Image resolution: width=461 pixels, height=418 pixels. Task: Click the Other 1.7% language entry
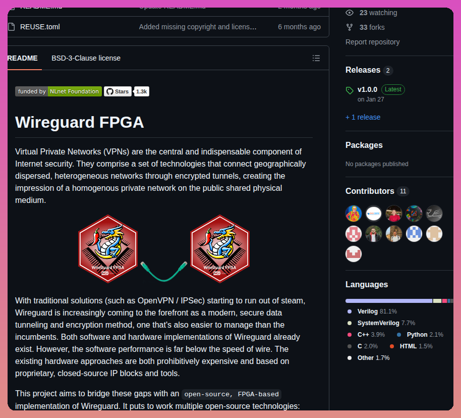[x=368, y=358]
